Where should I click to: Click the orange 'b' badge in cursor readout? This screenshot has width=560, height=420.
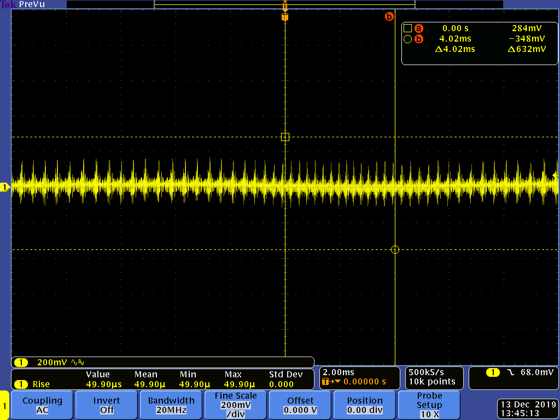click(418, 39)
